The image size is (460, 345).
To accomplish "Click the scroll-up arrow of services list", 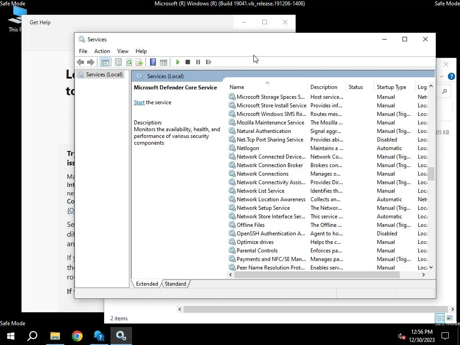I will click(431, 86).
